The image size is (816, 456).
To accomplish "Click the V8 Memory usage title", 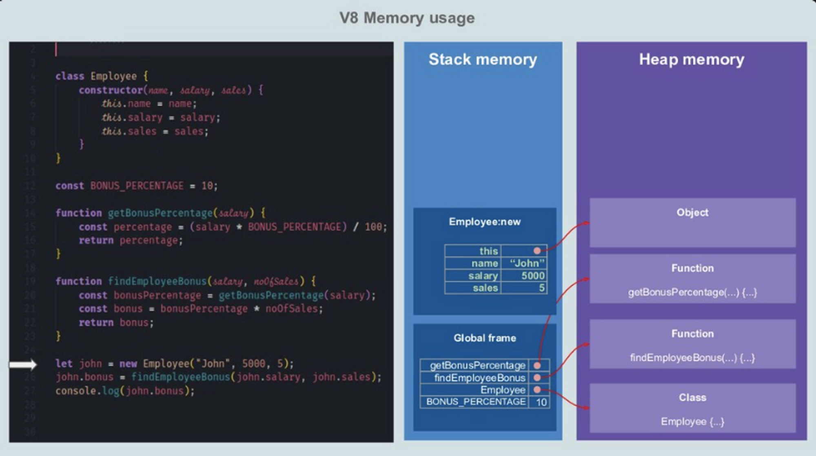I will tap(407, 18).
